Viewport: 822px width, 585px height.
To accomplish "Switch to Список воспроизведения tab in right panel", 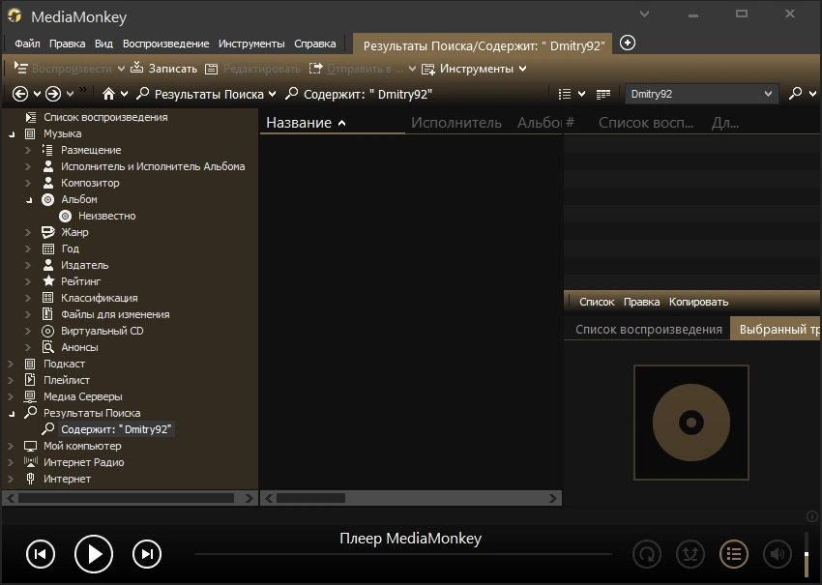I will pos(649,329).
